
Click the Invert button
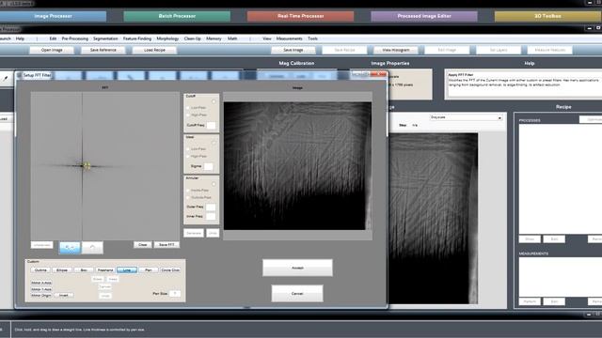pos(64,296)
